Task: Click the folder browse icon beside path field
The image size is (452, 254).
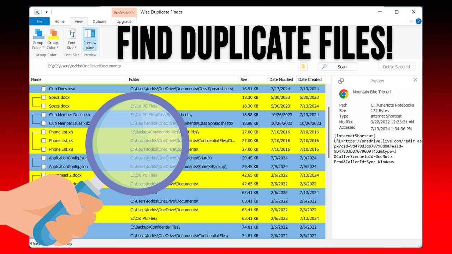Action: pyautogui.click(x=303, y=67)
